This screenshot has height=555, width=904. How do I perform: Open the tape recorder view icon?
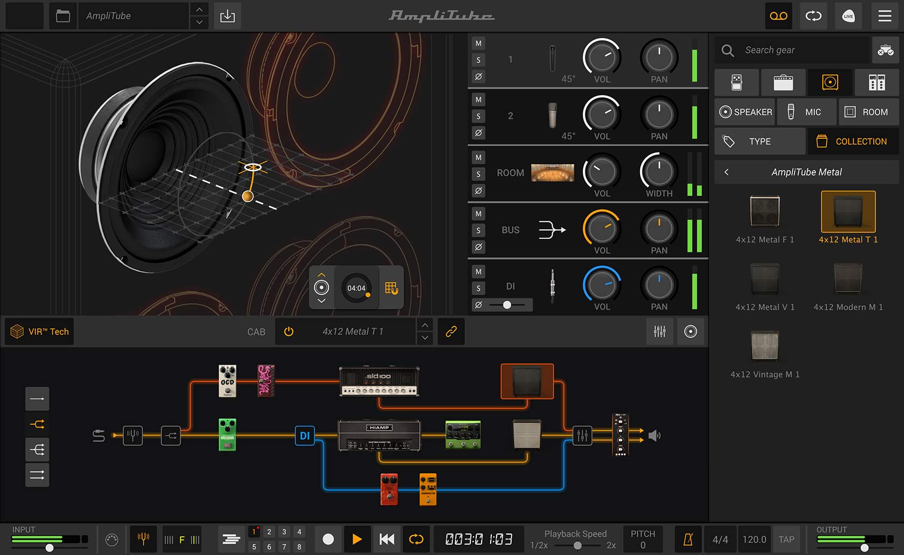click(x=779, y=16)
